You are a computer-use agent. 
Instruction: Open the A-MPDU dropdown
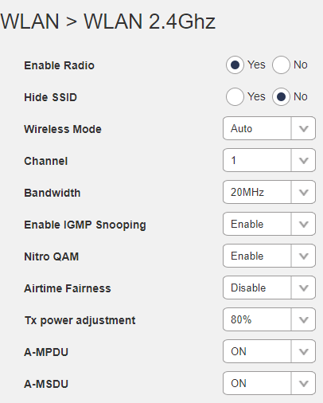tap(269, 351)
